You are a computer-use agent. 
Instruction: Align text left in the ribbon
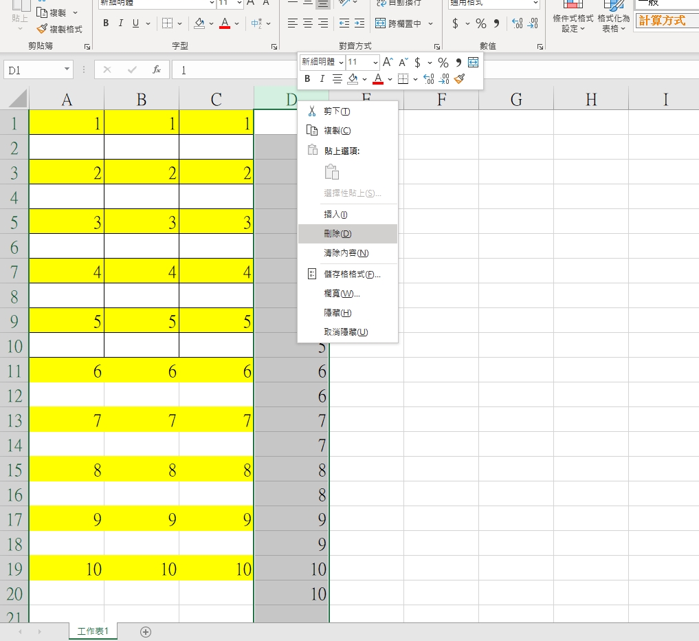click(x=292, y=23)
